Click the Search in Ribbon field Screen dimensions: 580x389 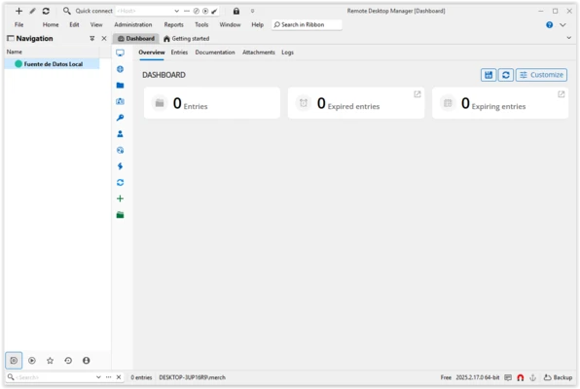click(307, 24)
